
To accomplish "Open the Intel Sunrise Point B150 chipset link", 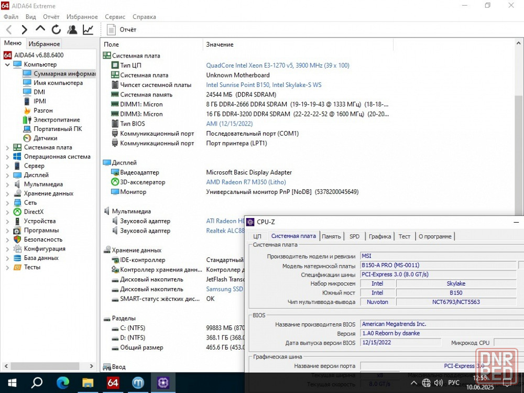I will point(264,85).
